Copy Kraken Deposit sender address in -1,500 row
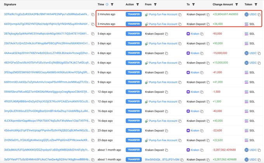 coord(167,92)
